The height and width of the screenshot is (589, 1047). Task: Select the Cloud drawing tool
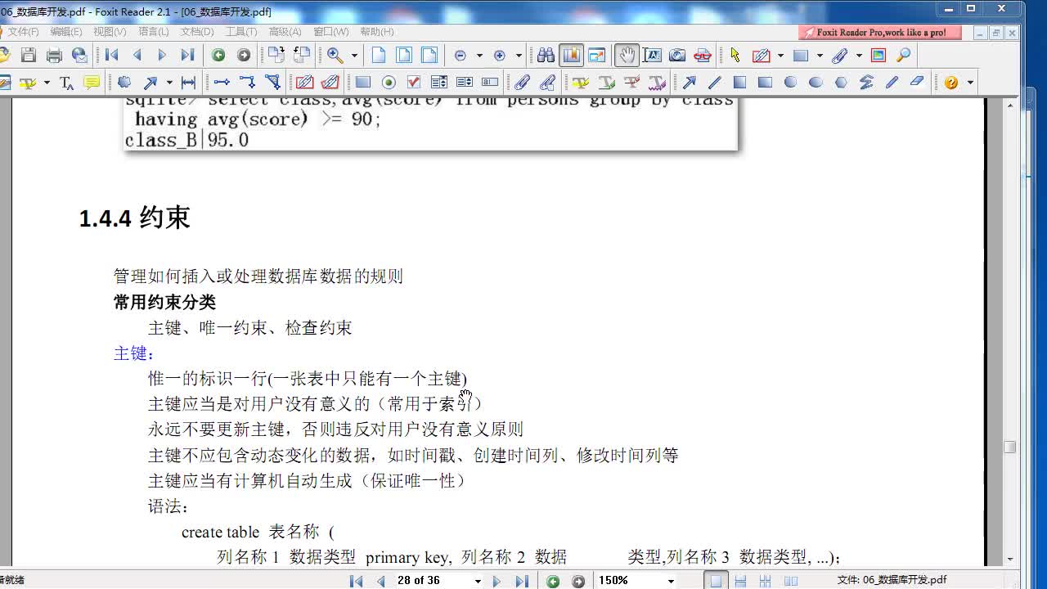point(124,83)
